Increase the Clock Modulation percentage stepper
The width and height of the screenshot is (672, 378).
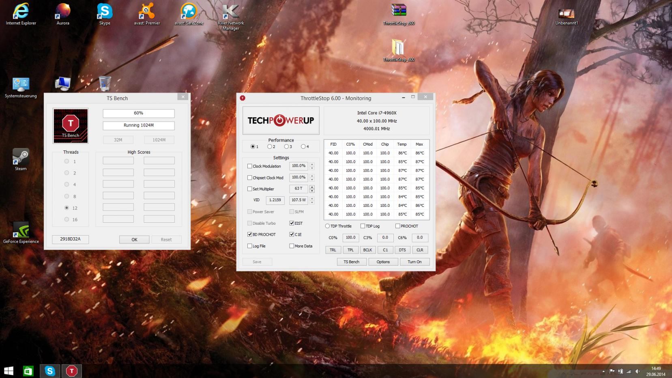312,164
